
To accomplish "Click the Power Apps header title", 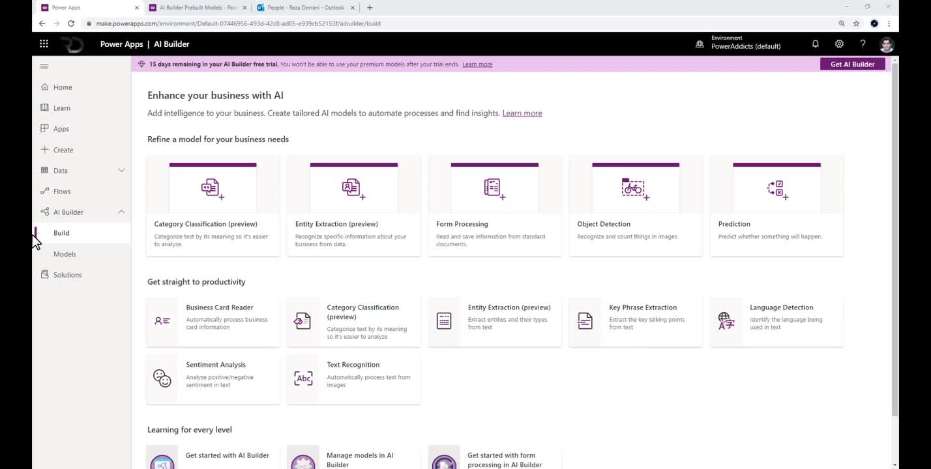I will (121, 44).
